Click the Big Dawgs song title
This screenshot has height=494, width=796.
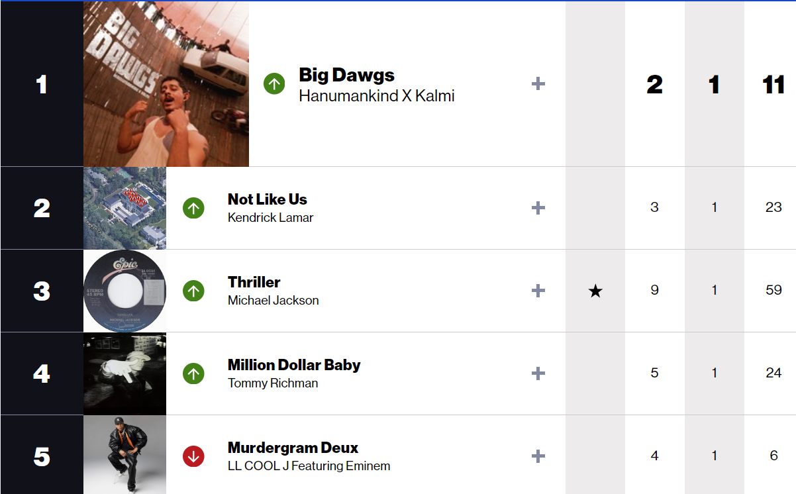[346, 75]
